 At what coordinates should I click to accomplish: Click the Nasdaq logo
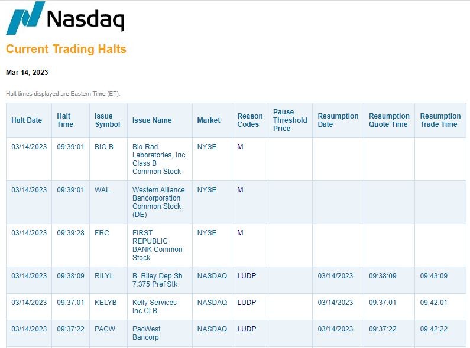[x=65, y=18]
